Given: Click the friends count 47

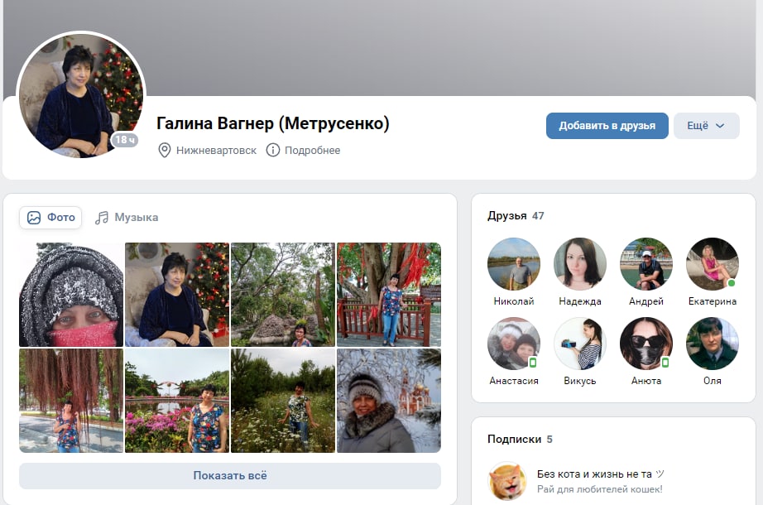Looking at the screenshot, I should click(538, 216).
